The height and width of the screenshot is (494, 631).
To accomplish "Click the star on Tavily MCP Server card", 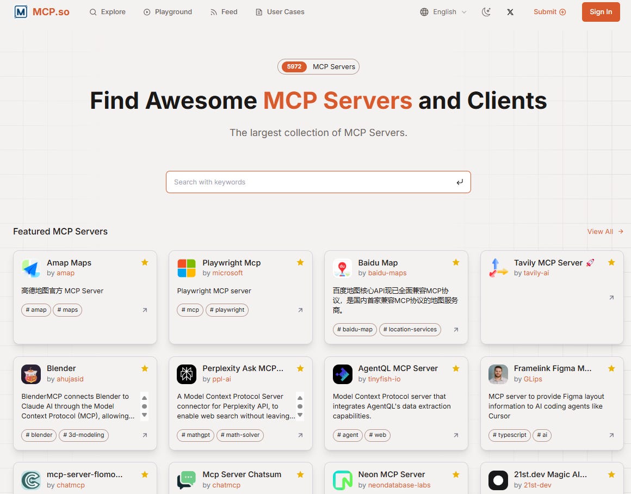I will pyautogui.click(x=611, y=262).
